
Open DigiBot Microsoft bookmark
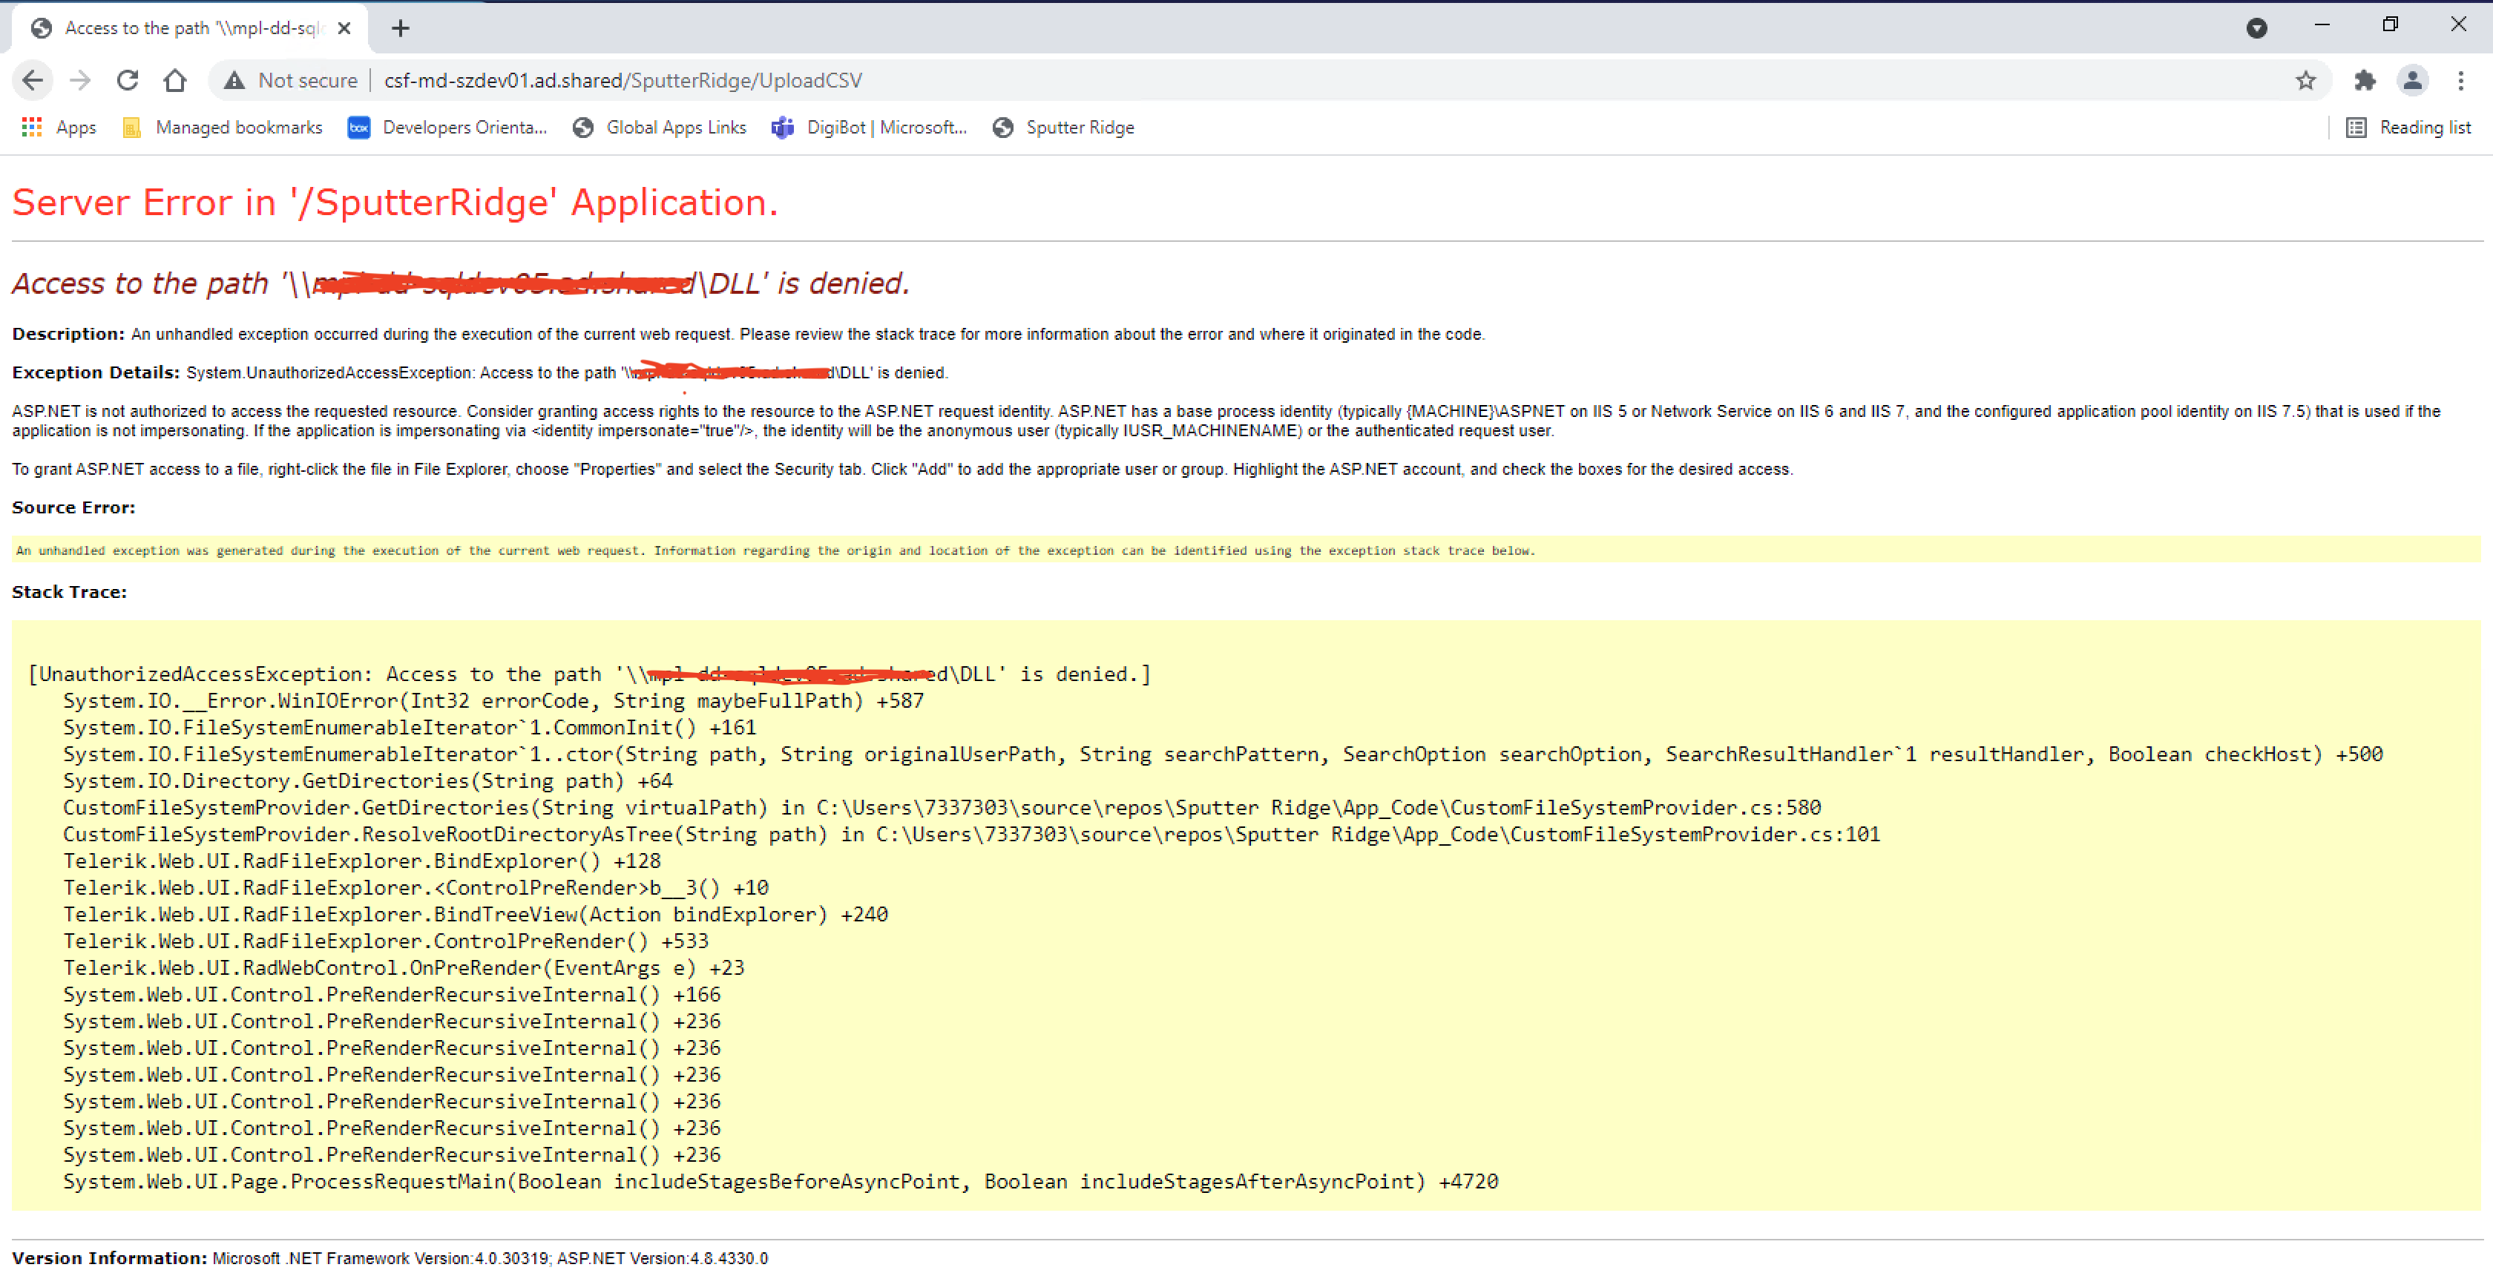(869, 128)
